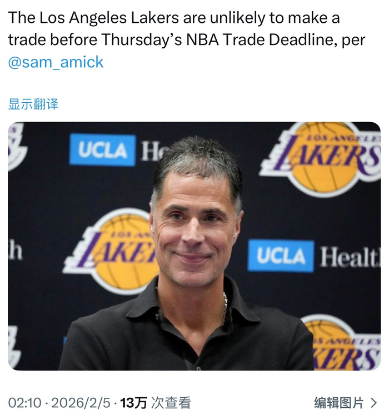Screen dimensions: 389x420
Task: Click the cropped Lakers logo at top-left edge
Action: 17,147
